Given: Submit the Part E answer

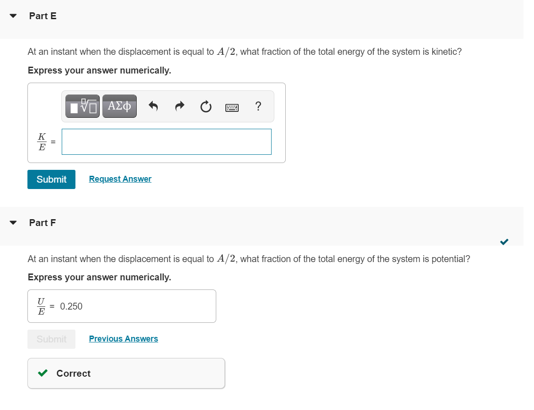Looking at the screenshot, I should pyautogui.click(x=51, y=179).
